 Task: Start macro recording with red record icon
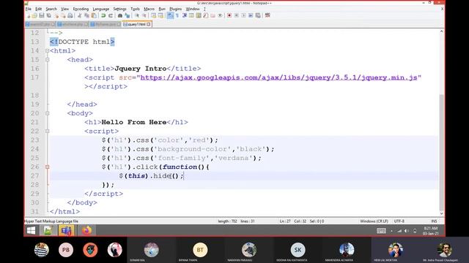229,15
